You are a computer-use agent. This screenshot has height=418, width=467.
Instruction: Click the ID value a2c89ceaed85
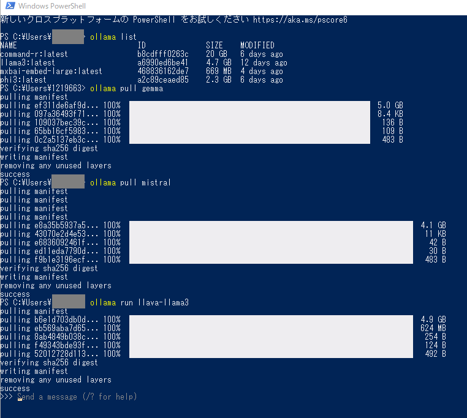[x=163, y=80]
